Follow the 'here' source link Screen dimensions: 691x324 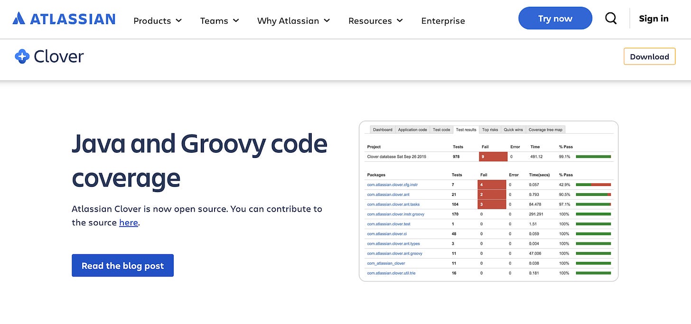[128, 222]
